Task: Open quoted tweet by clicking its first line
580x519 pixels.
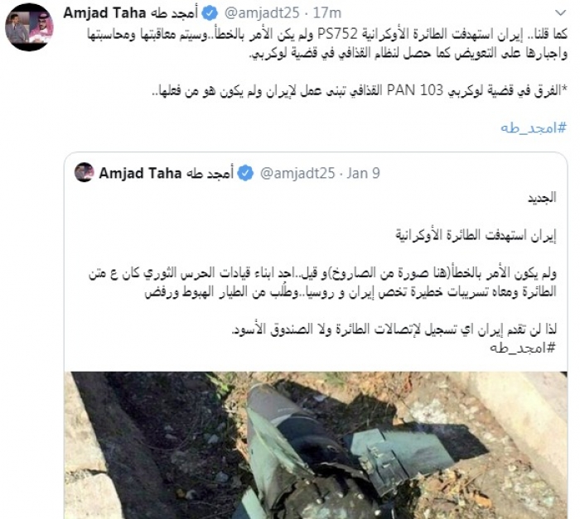Action: (x=542, y=197)
